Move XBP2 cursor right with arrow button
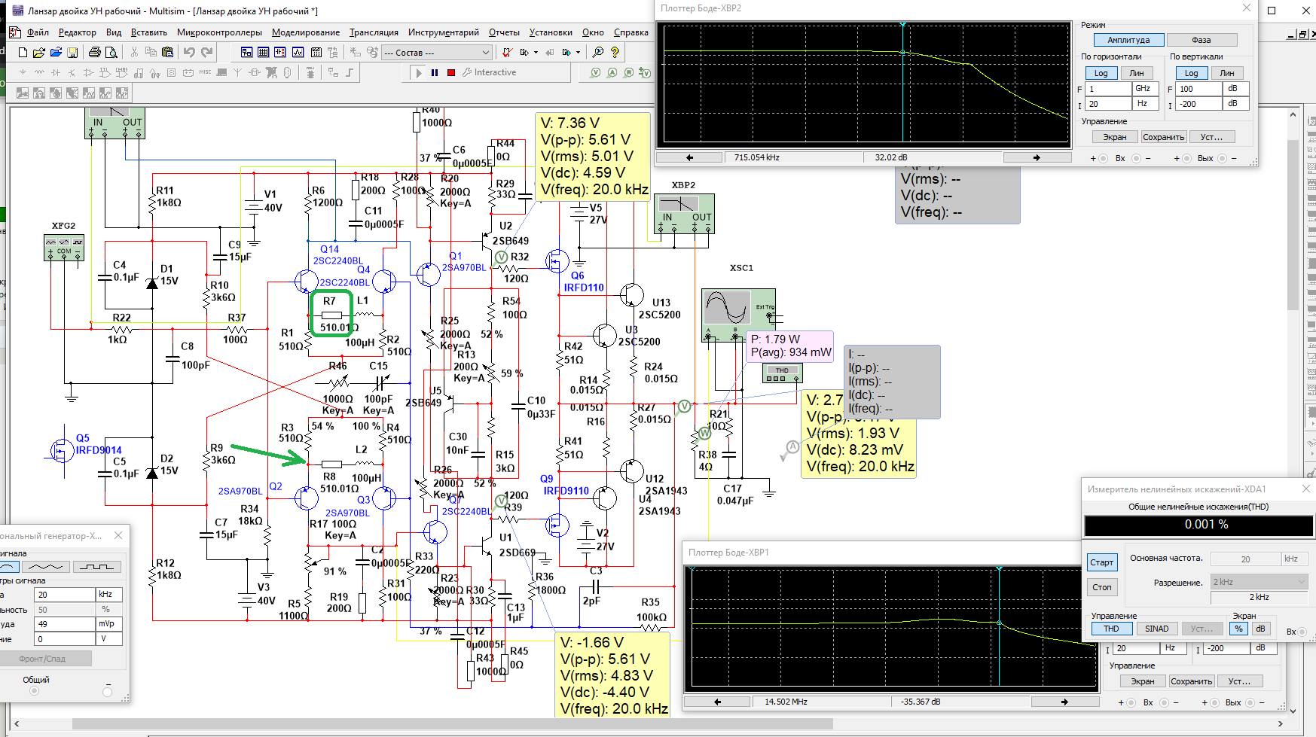This screenshot has width=1316, height=737. [1037, 157]
